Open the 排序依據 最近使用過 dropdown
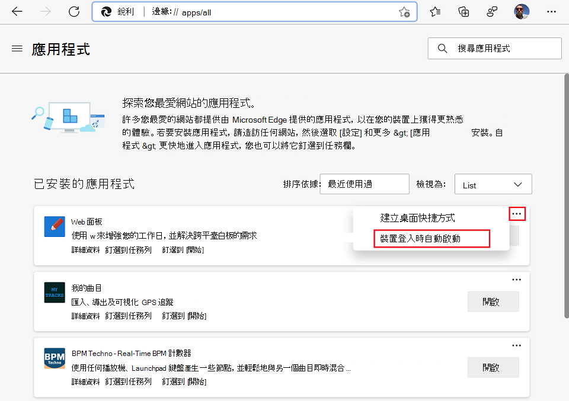This screenshot has height=401, width=569. coord(365,184)
